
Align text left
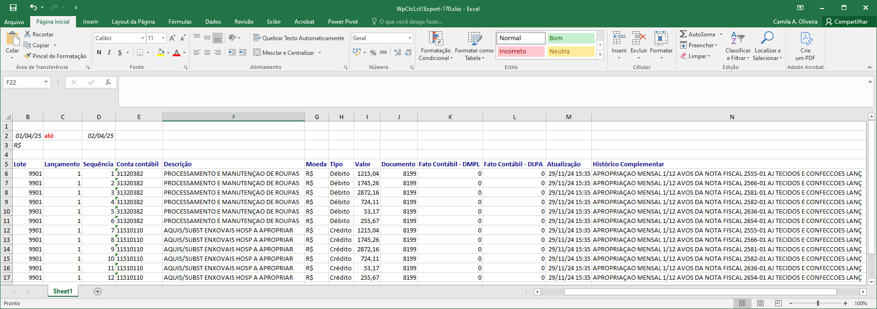pyautogui.click(x=197, y=52)
